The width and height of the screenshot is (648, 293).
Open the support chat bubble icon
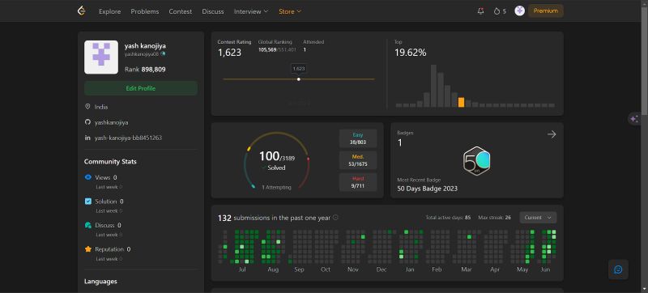(618, 270)
